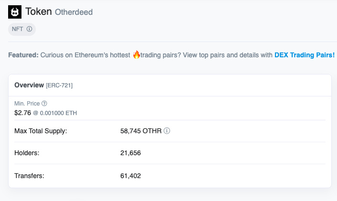The width and height of the screenshot is (337, 201).
Task: Select the Otherdeed token name text
Action: [x=74, y=12]
